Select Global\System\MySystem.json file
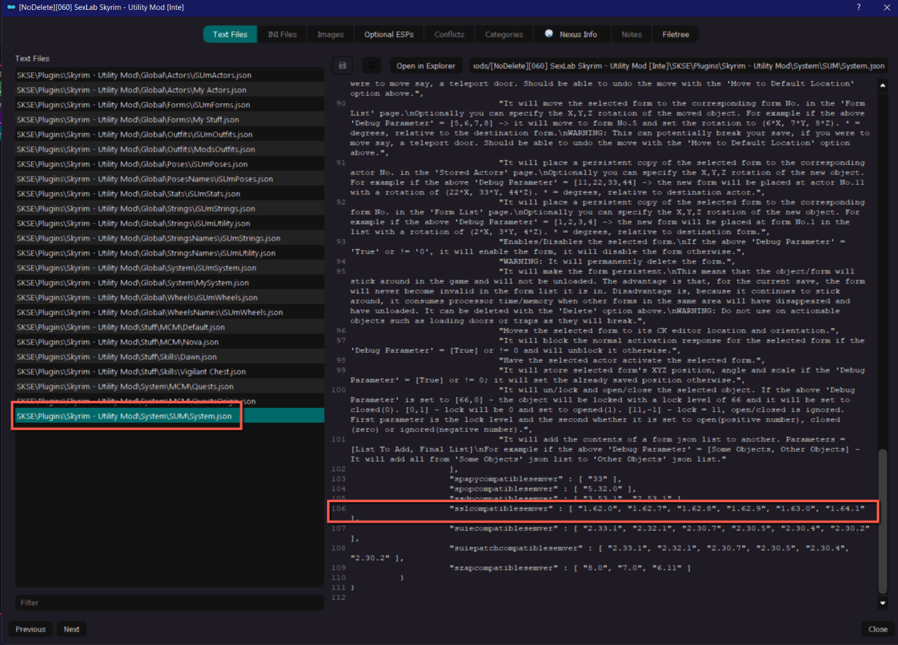The height and width of the screenshot is (645, 898). point(169,282)
